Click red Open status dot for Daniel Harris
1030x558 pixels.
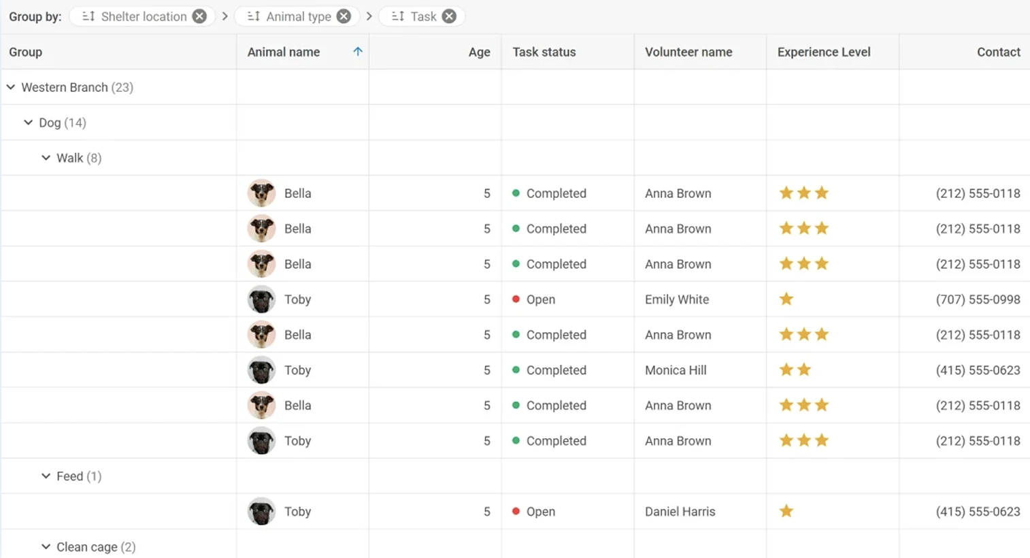tap(516, 511)
